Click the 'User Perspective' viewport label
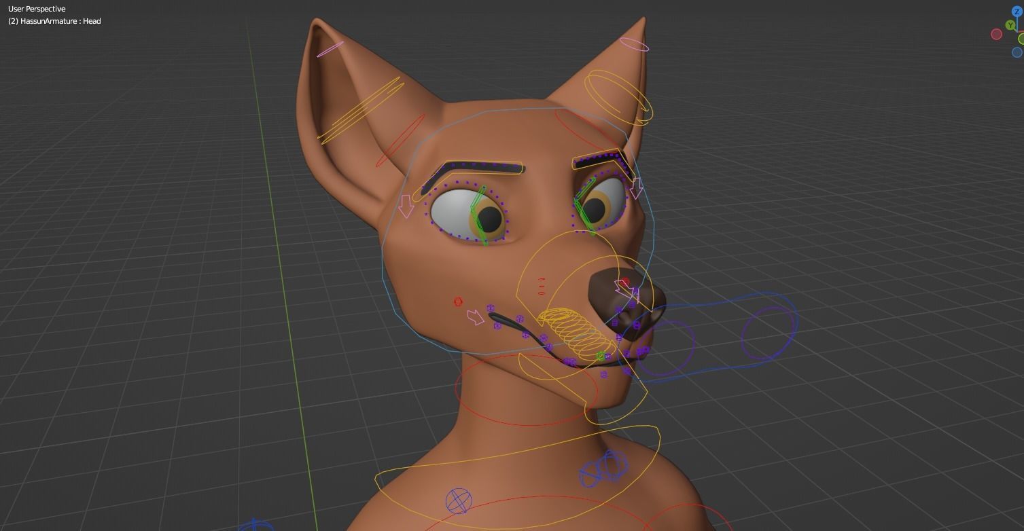The height and width of the screenshot is (531, 1024). coord(37,10)
